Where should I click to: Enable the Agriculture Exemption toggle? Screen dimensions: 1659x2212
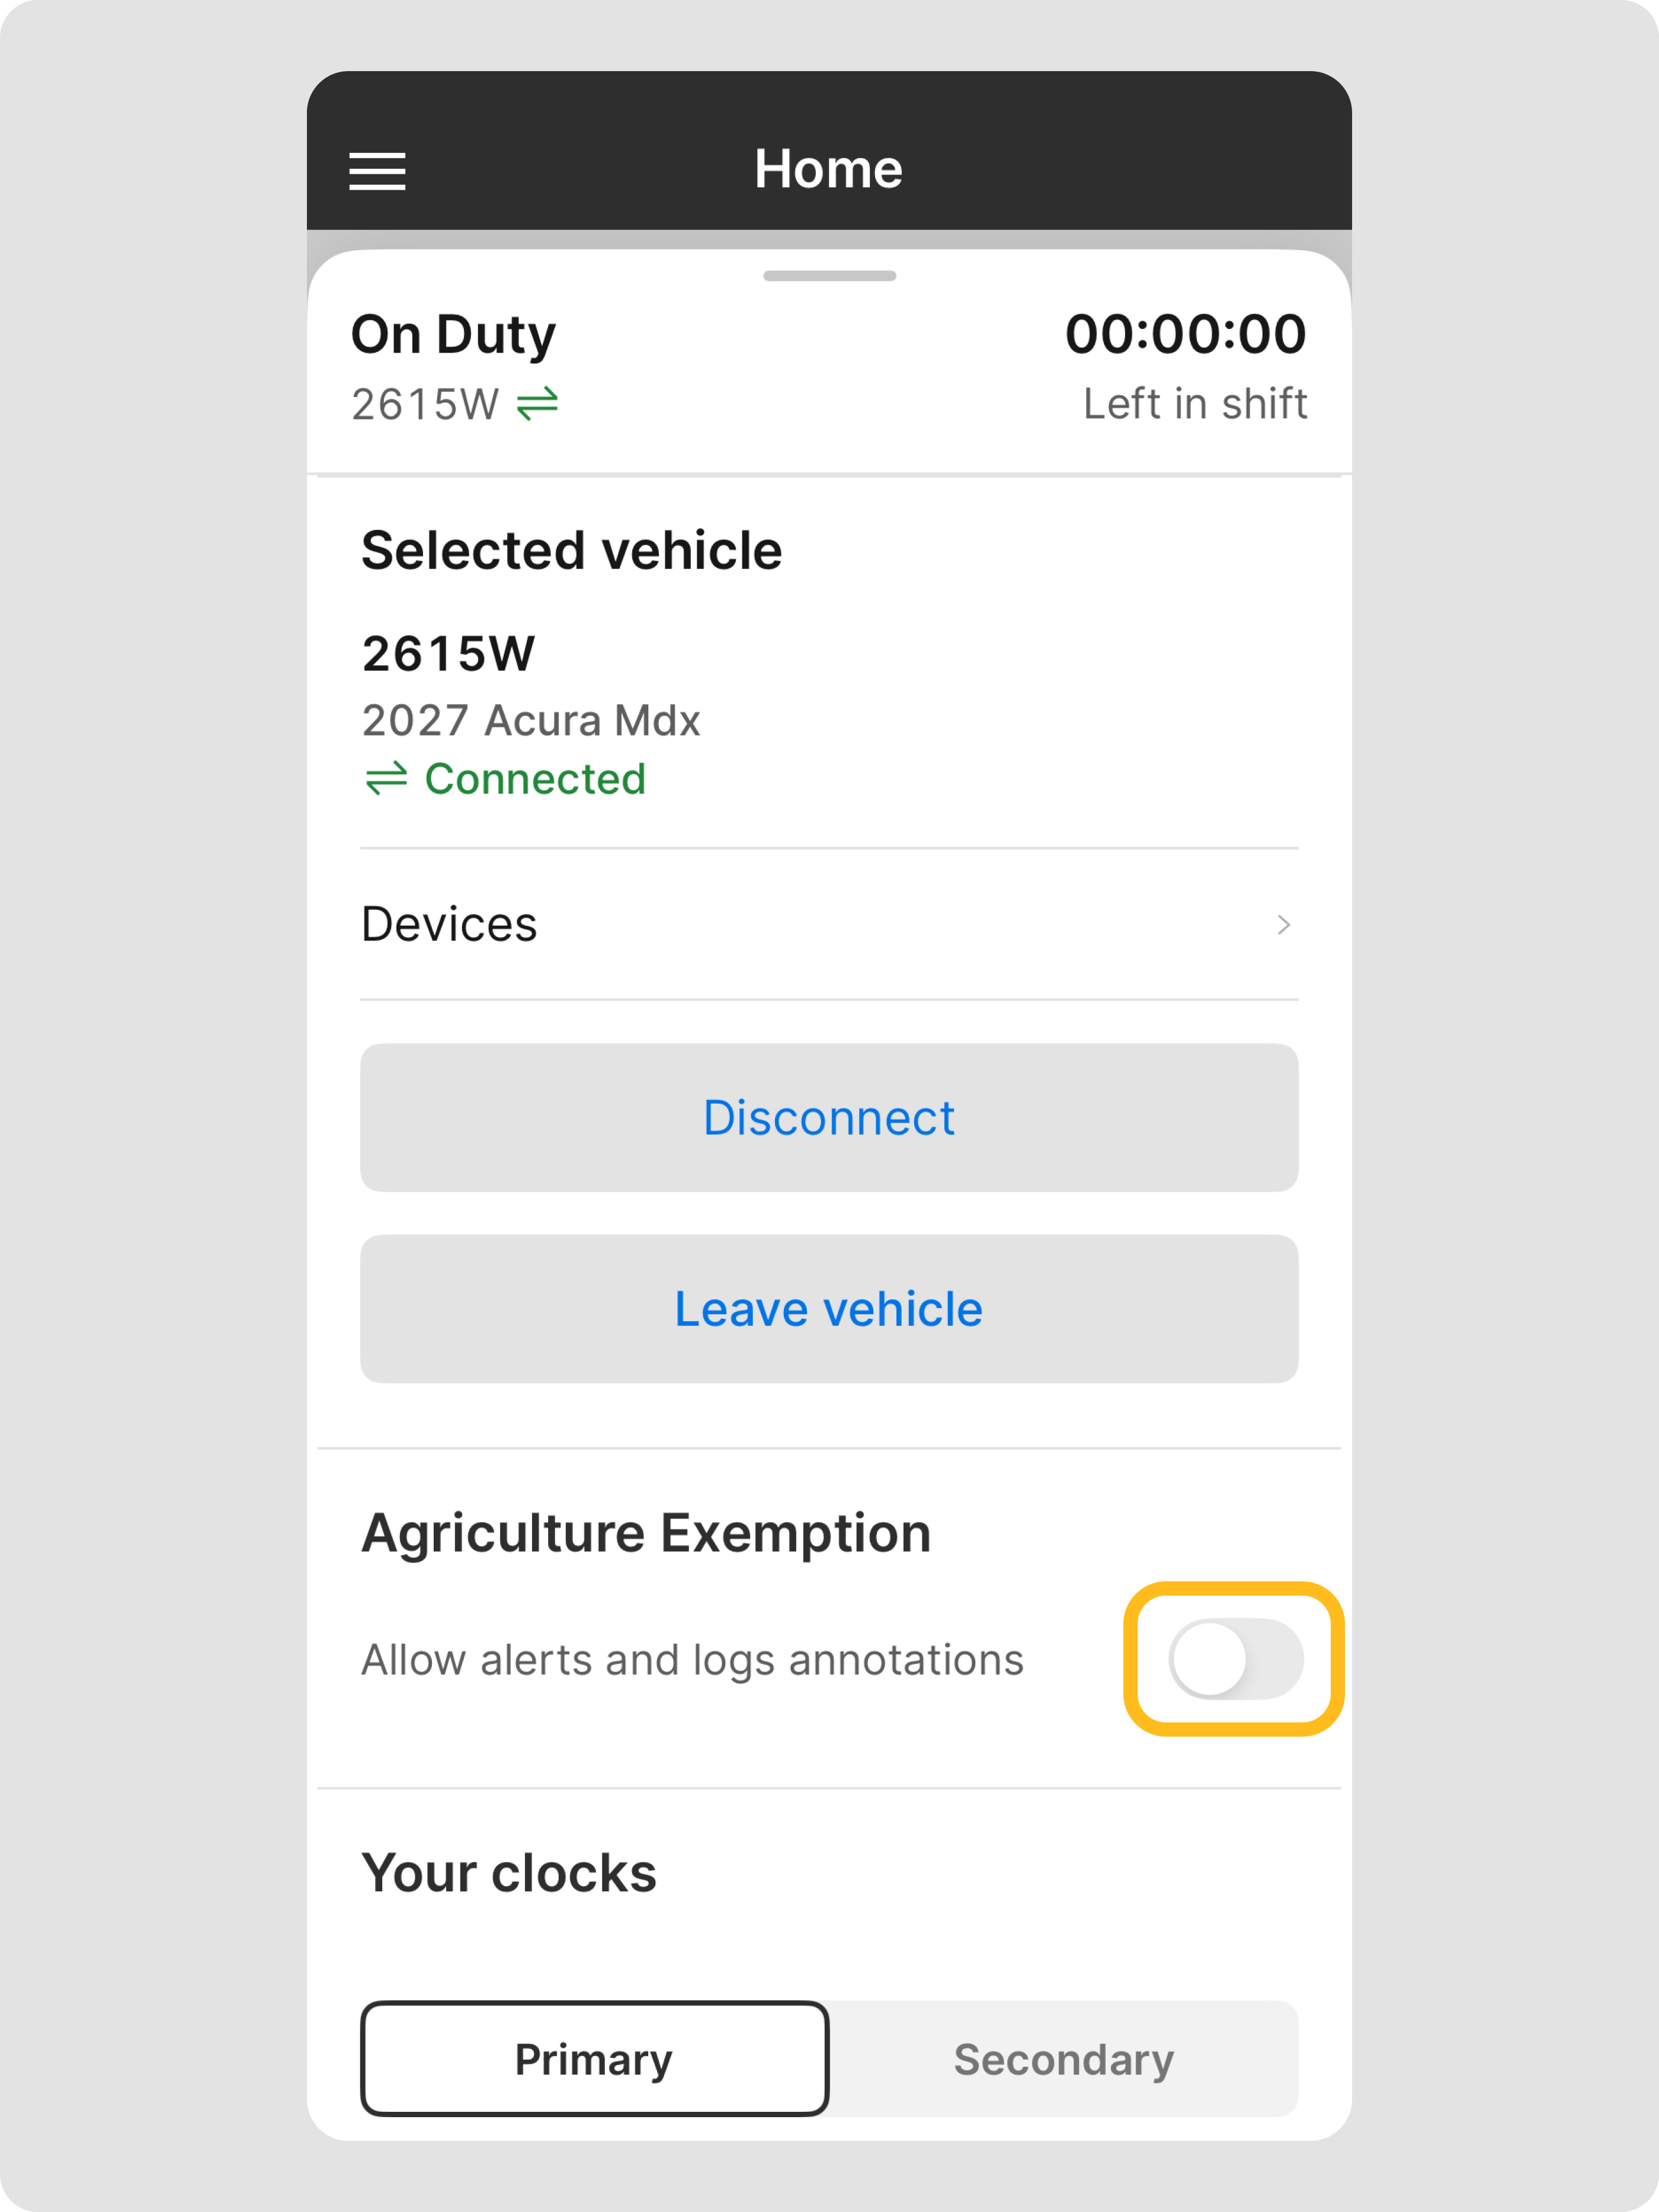click(x=1235, y=1659)
